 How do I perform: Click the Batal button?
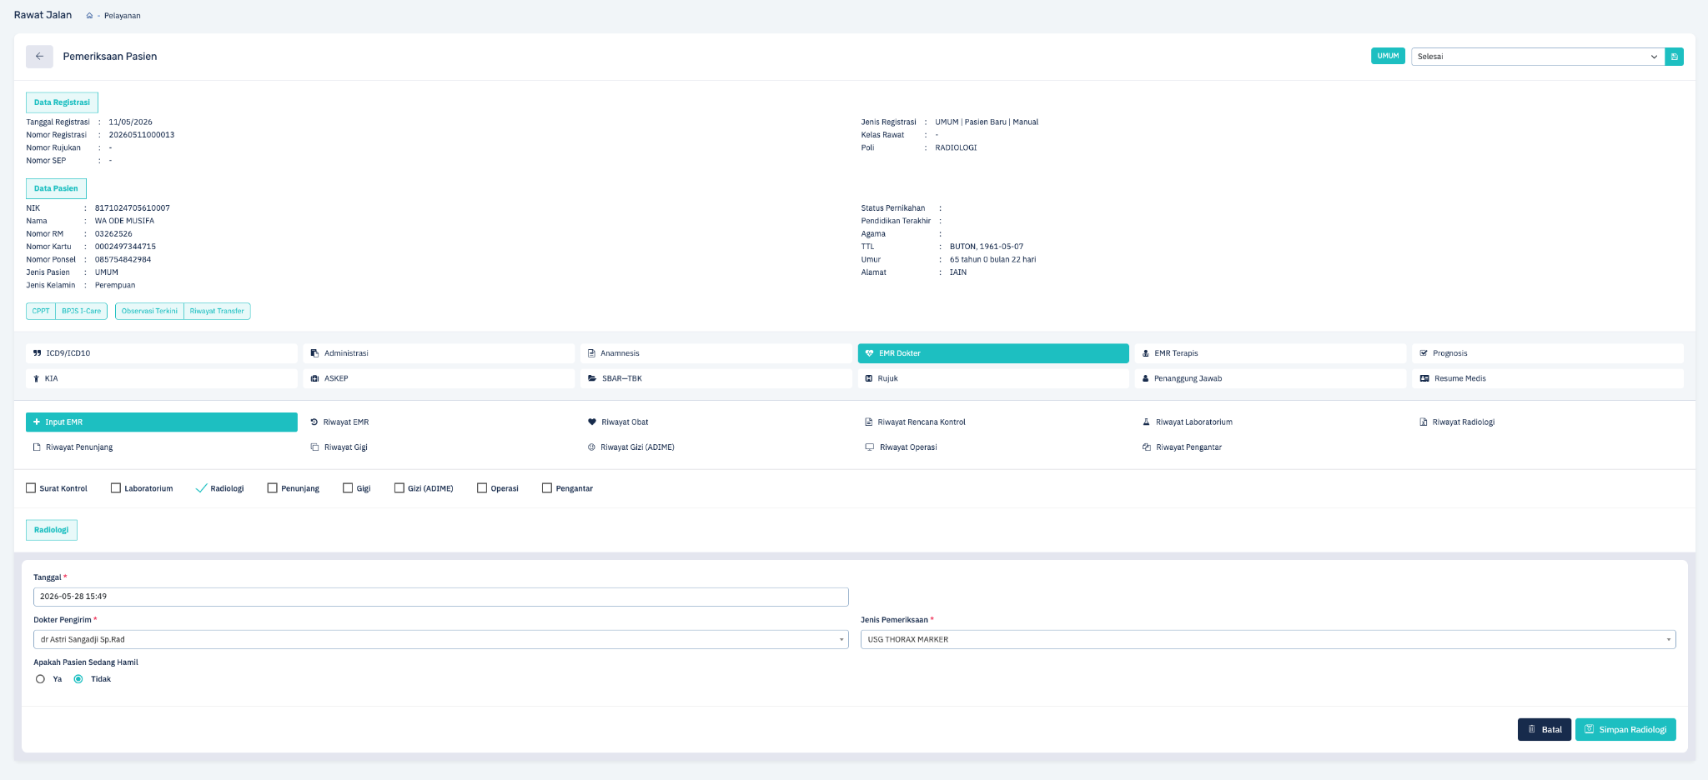pyautogui.click(x=1545, y=729)
